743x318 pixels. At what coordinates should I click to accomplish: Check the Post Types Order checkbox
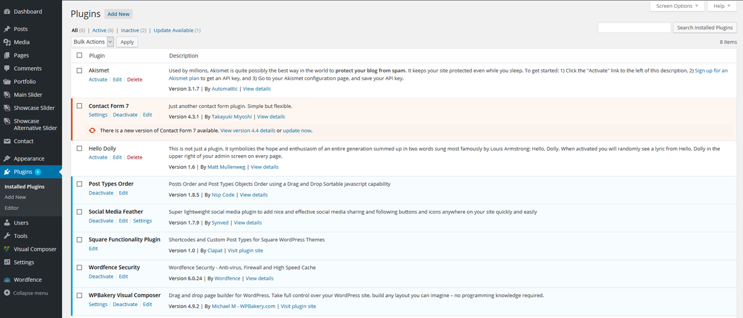tap(79, 184)
